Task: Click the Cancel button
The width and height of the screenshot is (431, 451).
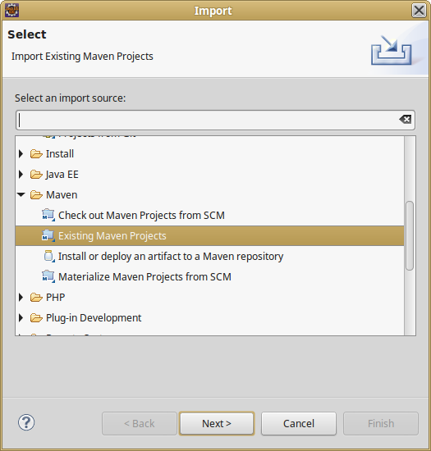Action: click(x=299, y=423)
